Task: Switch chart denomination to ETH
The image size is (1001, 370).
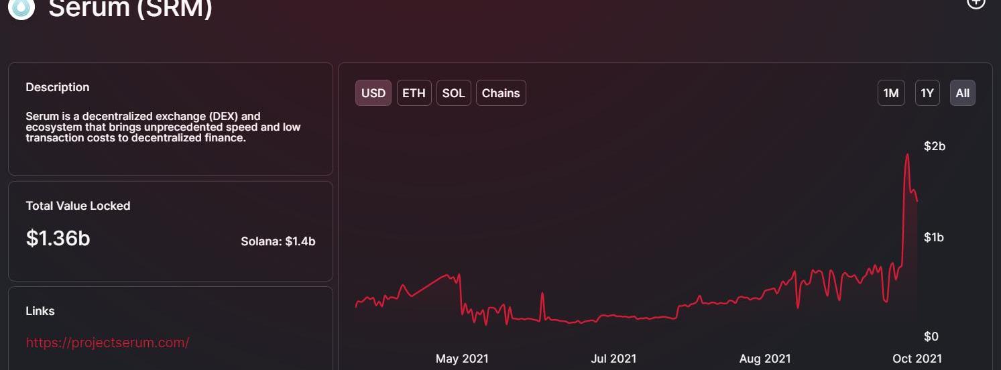Action: 414,93
